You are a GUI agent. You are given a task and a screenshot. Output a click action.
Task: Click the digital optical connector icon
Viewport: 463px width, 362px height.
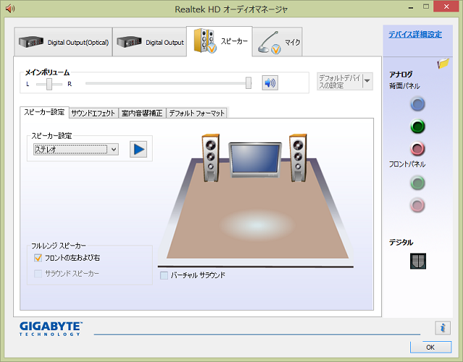click(x=418, y=261)
